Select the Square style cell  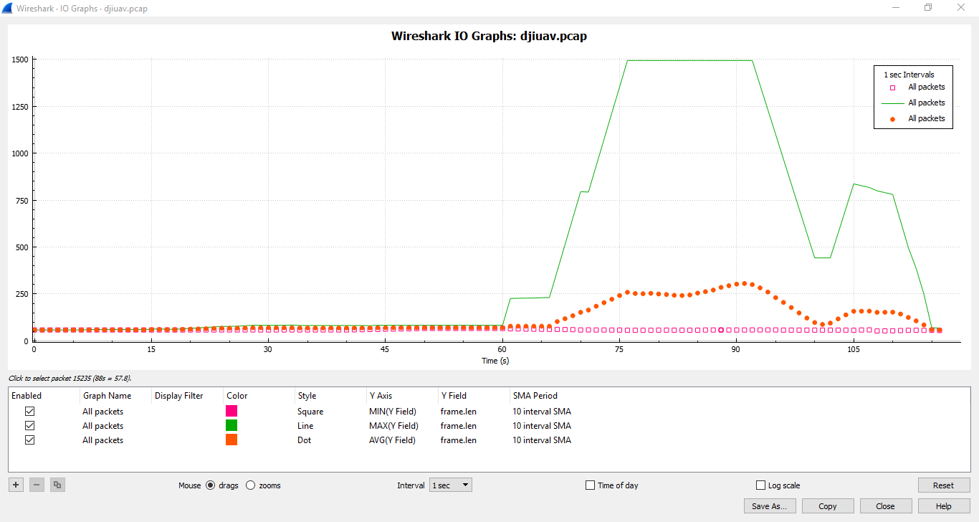pyautogui.click(x=310, y=412)
